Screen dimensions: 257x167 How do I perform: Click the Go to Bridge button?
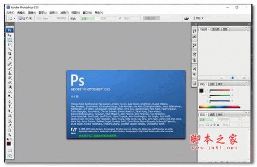tap(187, 18)
